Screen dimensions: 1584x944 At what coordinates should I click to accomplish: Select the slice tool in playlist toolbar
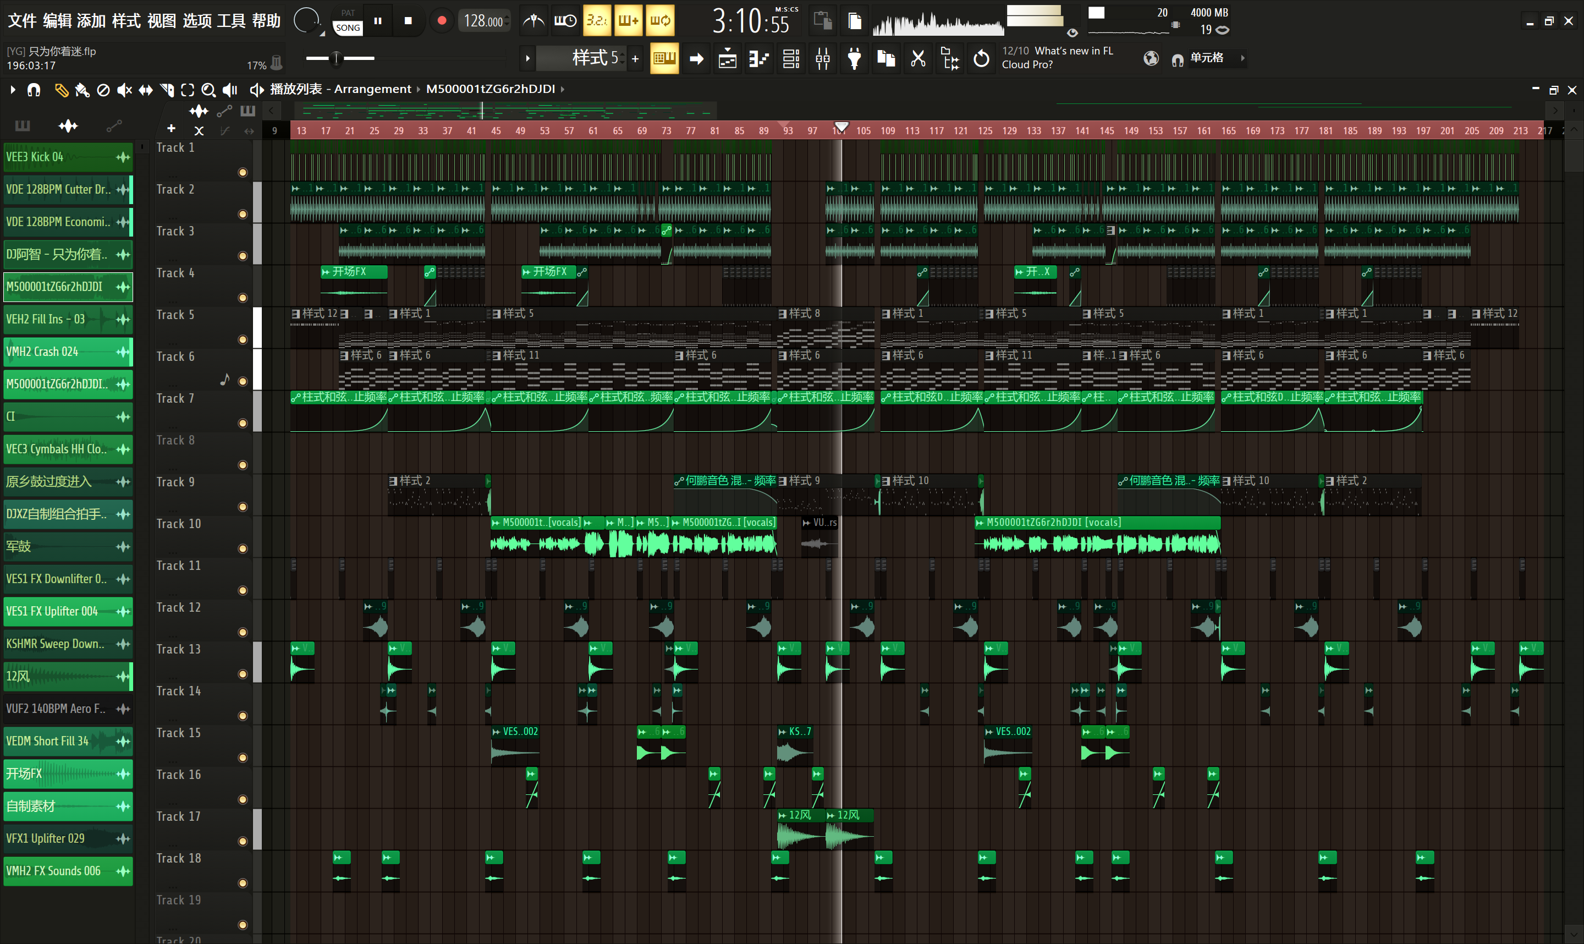167,90
